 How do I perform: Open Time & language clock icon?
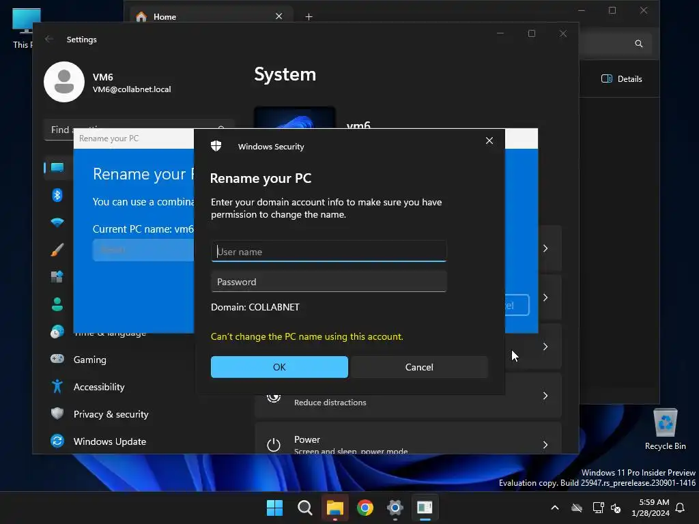tap(57, 332)
